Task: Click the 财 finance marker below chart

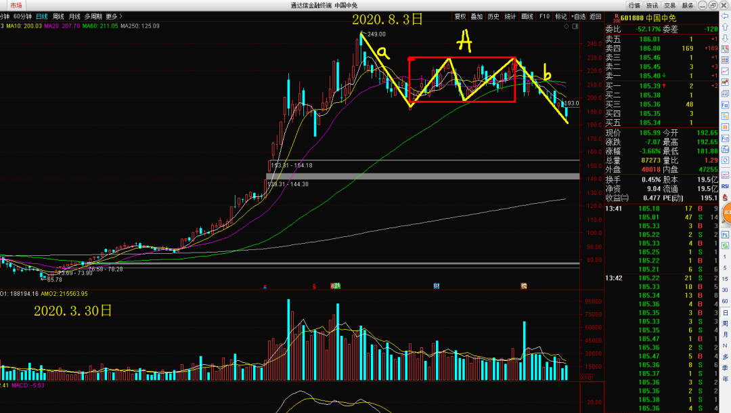Action: point(437,286)
